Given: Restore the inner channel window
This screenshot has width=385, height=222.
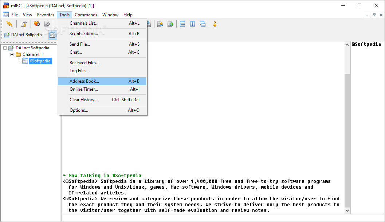Looking at the screenshot, I should point(374,15).
